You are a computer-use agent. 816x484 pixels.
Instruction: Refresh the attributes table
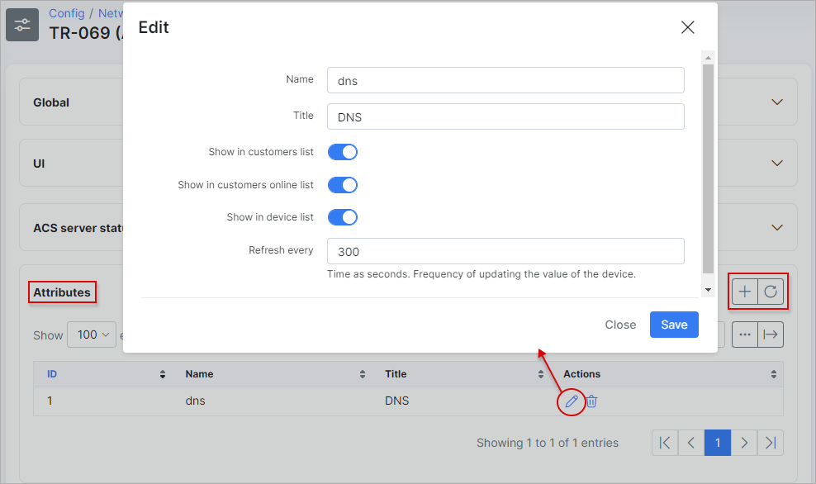pyautogui.click(x=771, y=292)
